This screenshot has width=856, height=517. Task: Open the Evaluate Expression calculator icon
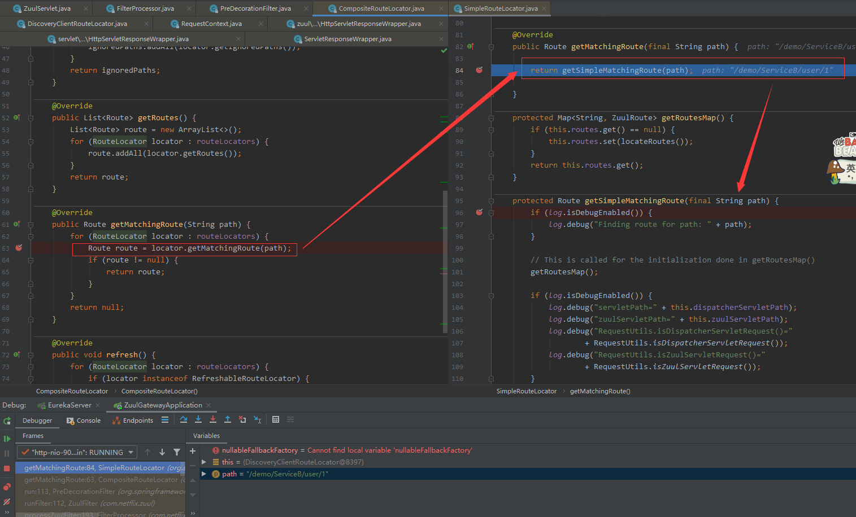click(276, 419)
